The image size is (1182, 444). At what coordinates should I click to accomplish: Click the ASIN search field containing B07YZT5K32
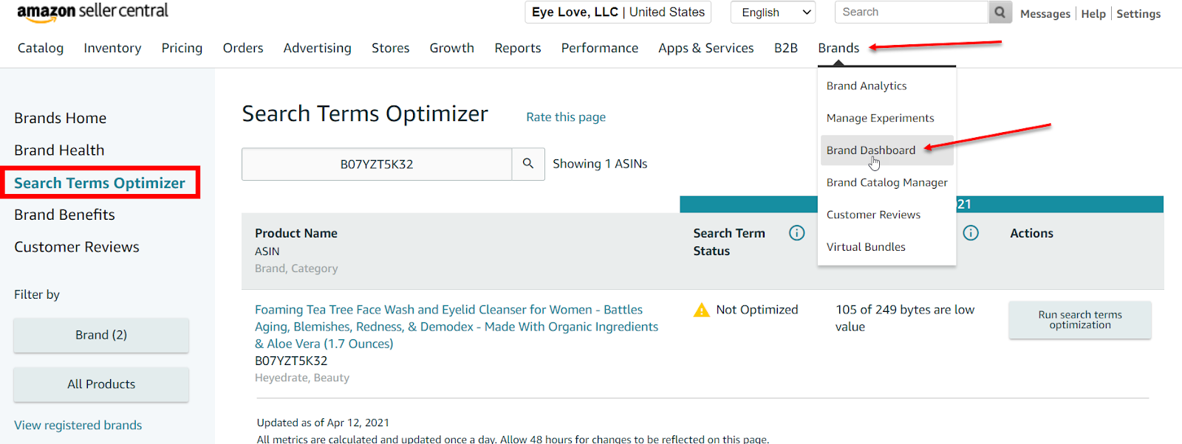click(376, 164)
